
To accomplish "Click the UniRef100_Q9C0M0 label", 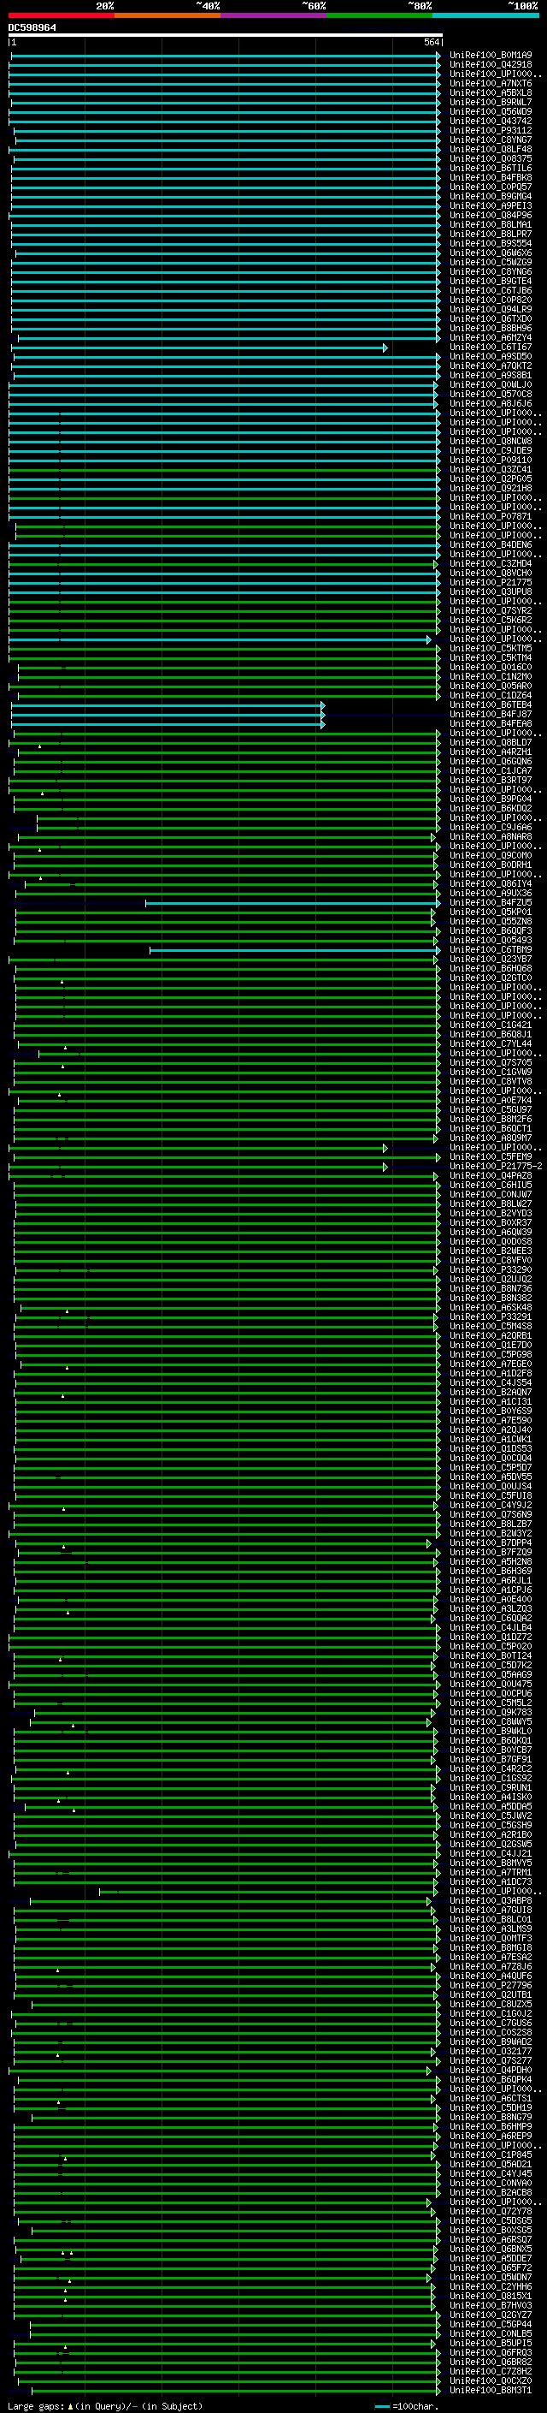I will (490, 855).
